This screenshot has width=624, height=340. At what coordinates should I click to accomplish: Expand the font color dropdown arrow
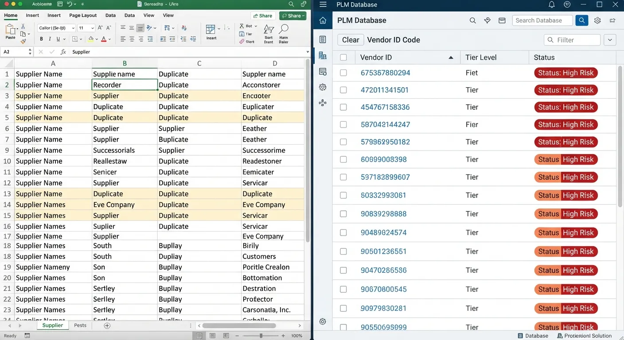pos(110,39)
